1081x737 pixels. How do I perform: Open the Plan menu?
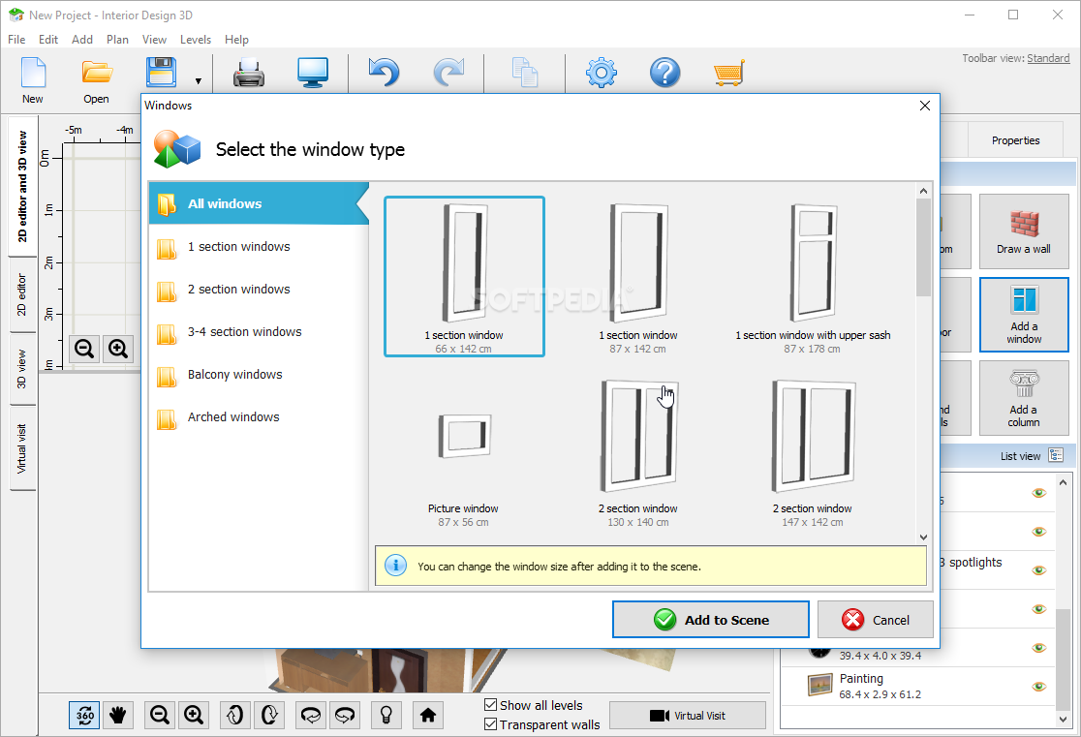click(x=117, y=40)
